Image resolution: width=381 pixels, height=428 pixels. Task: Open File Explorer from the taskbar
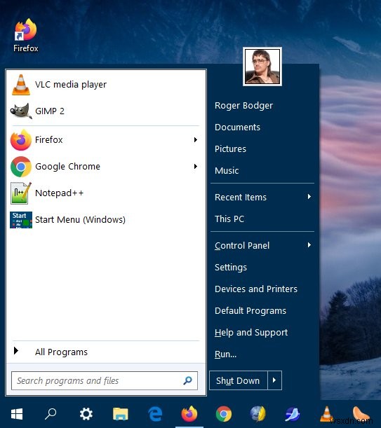point(121,414)
